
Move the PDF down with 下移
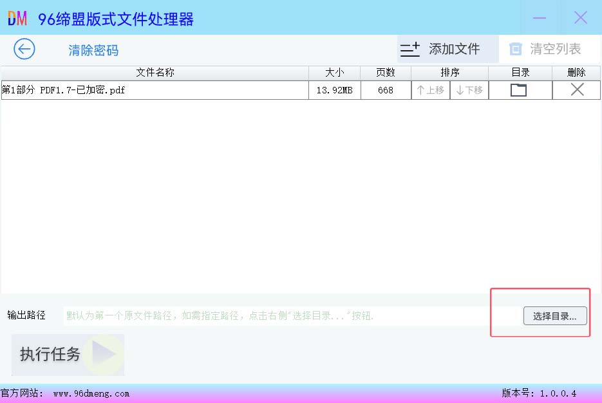pos(469,90)
